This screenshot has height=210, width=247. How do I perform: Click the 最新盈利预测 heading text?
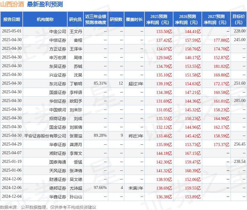(x=45, y=4)
